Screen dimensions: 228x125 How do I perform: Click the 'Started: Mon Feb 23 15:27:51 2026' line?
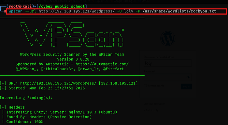47,88
